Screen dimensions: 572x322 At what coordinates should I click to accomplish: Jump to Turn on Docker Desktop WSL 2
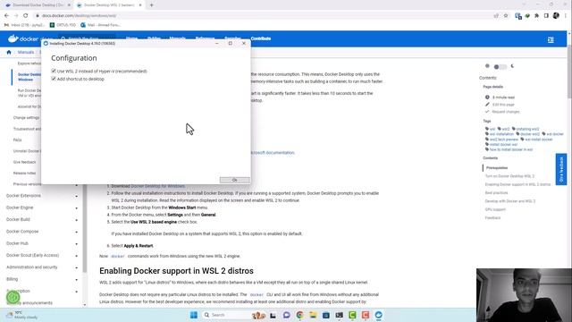509,176
